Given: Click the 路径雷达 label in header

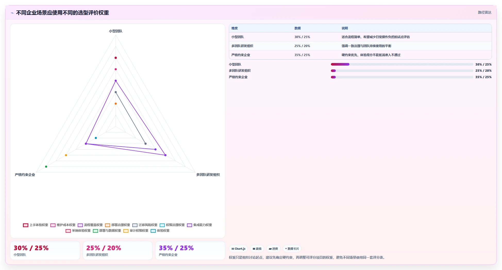Looking at the screenshot, I should coord(484,12).
